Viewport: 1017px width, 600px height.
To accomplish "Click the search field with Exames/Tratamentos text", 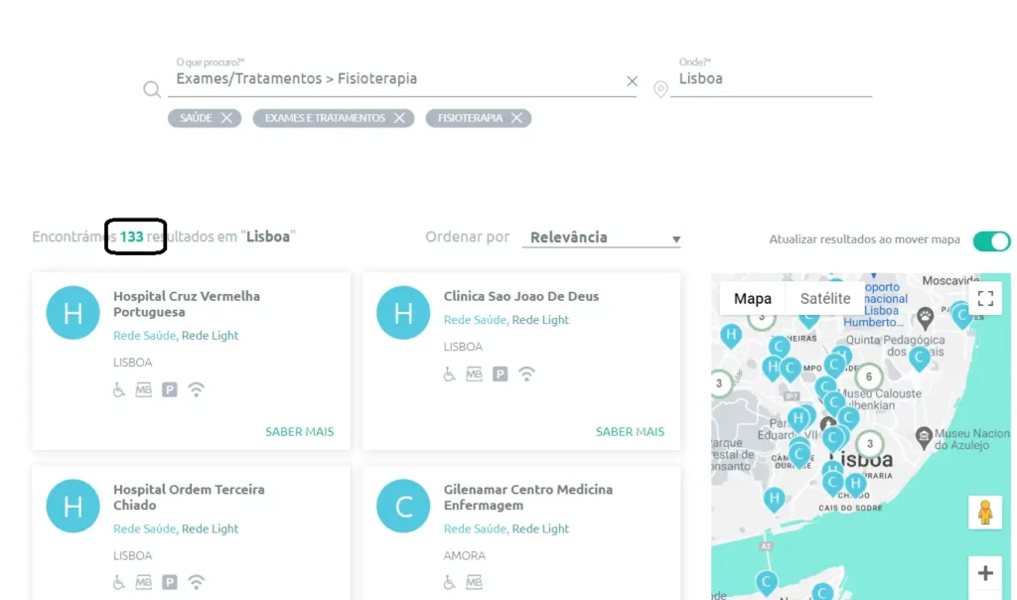I will click(x=397, y=79).
